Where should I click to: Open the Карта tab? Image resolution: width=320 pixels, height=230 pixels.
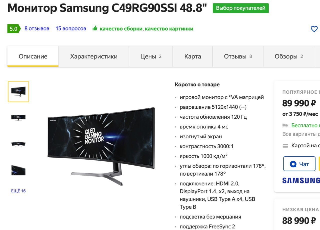193,56
